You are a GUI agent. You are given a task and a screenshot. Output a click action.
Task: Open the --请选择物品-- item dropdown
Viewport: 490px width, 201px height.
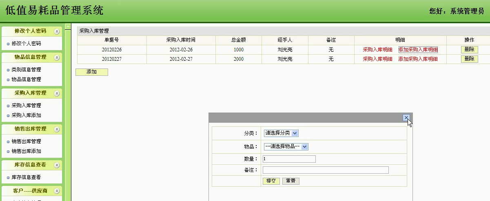coord(286,146)
